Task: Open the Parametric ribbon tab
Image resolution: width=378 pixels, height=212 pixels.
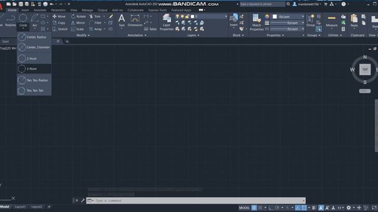Action: 58,10
